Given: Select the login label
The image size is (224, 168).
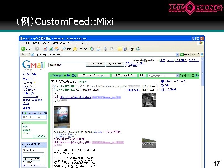Looking at the screenshot, I should tap(25, 127).
